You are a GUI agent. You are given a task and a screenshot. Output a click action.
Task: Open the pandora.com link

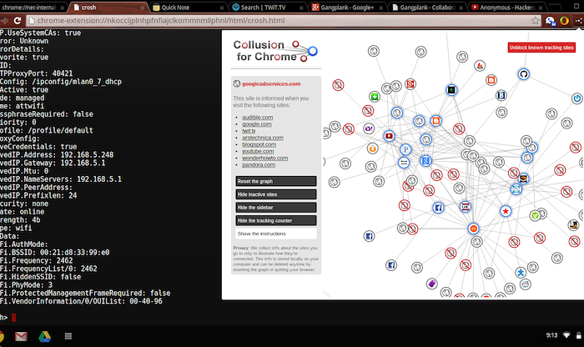coord(259,164)
